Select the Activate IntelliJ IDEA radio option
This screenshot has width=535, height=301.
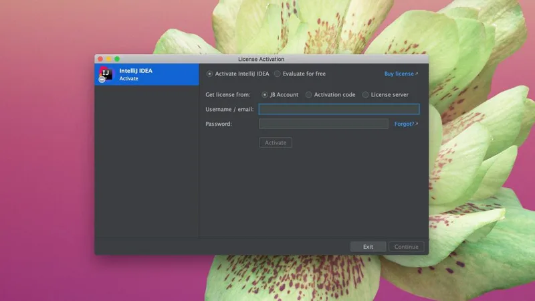[210, 74]
